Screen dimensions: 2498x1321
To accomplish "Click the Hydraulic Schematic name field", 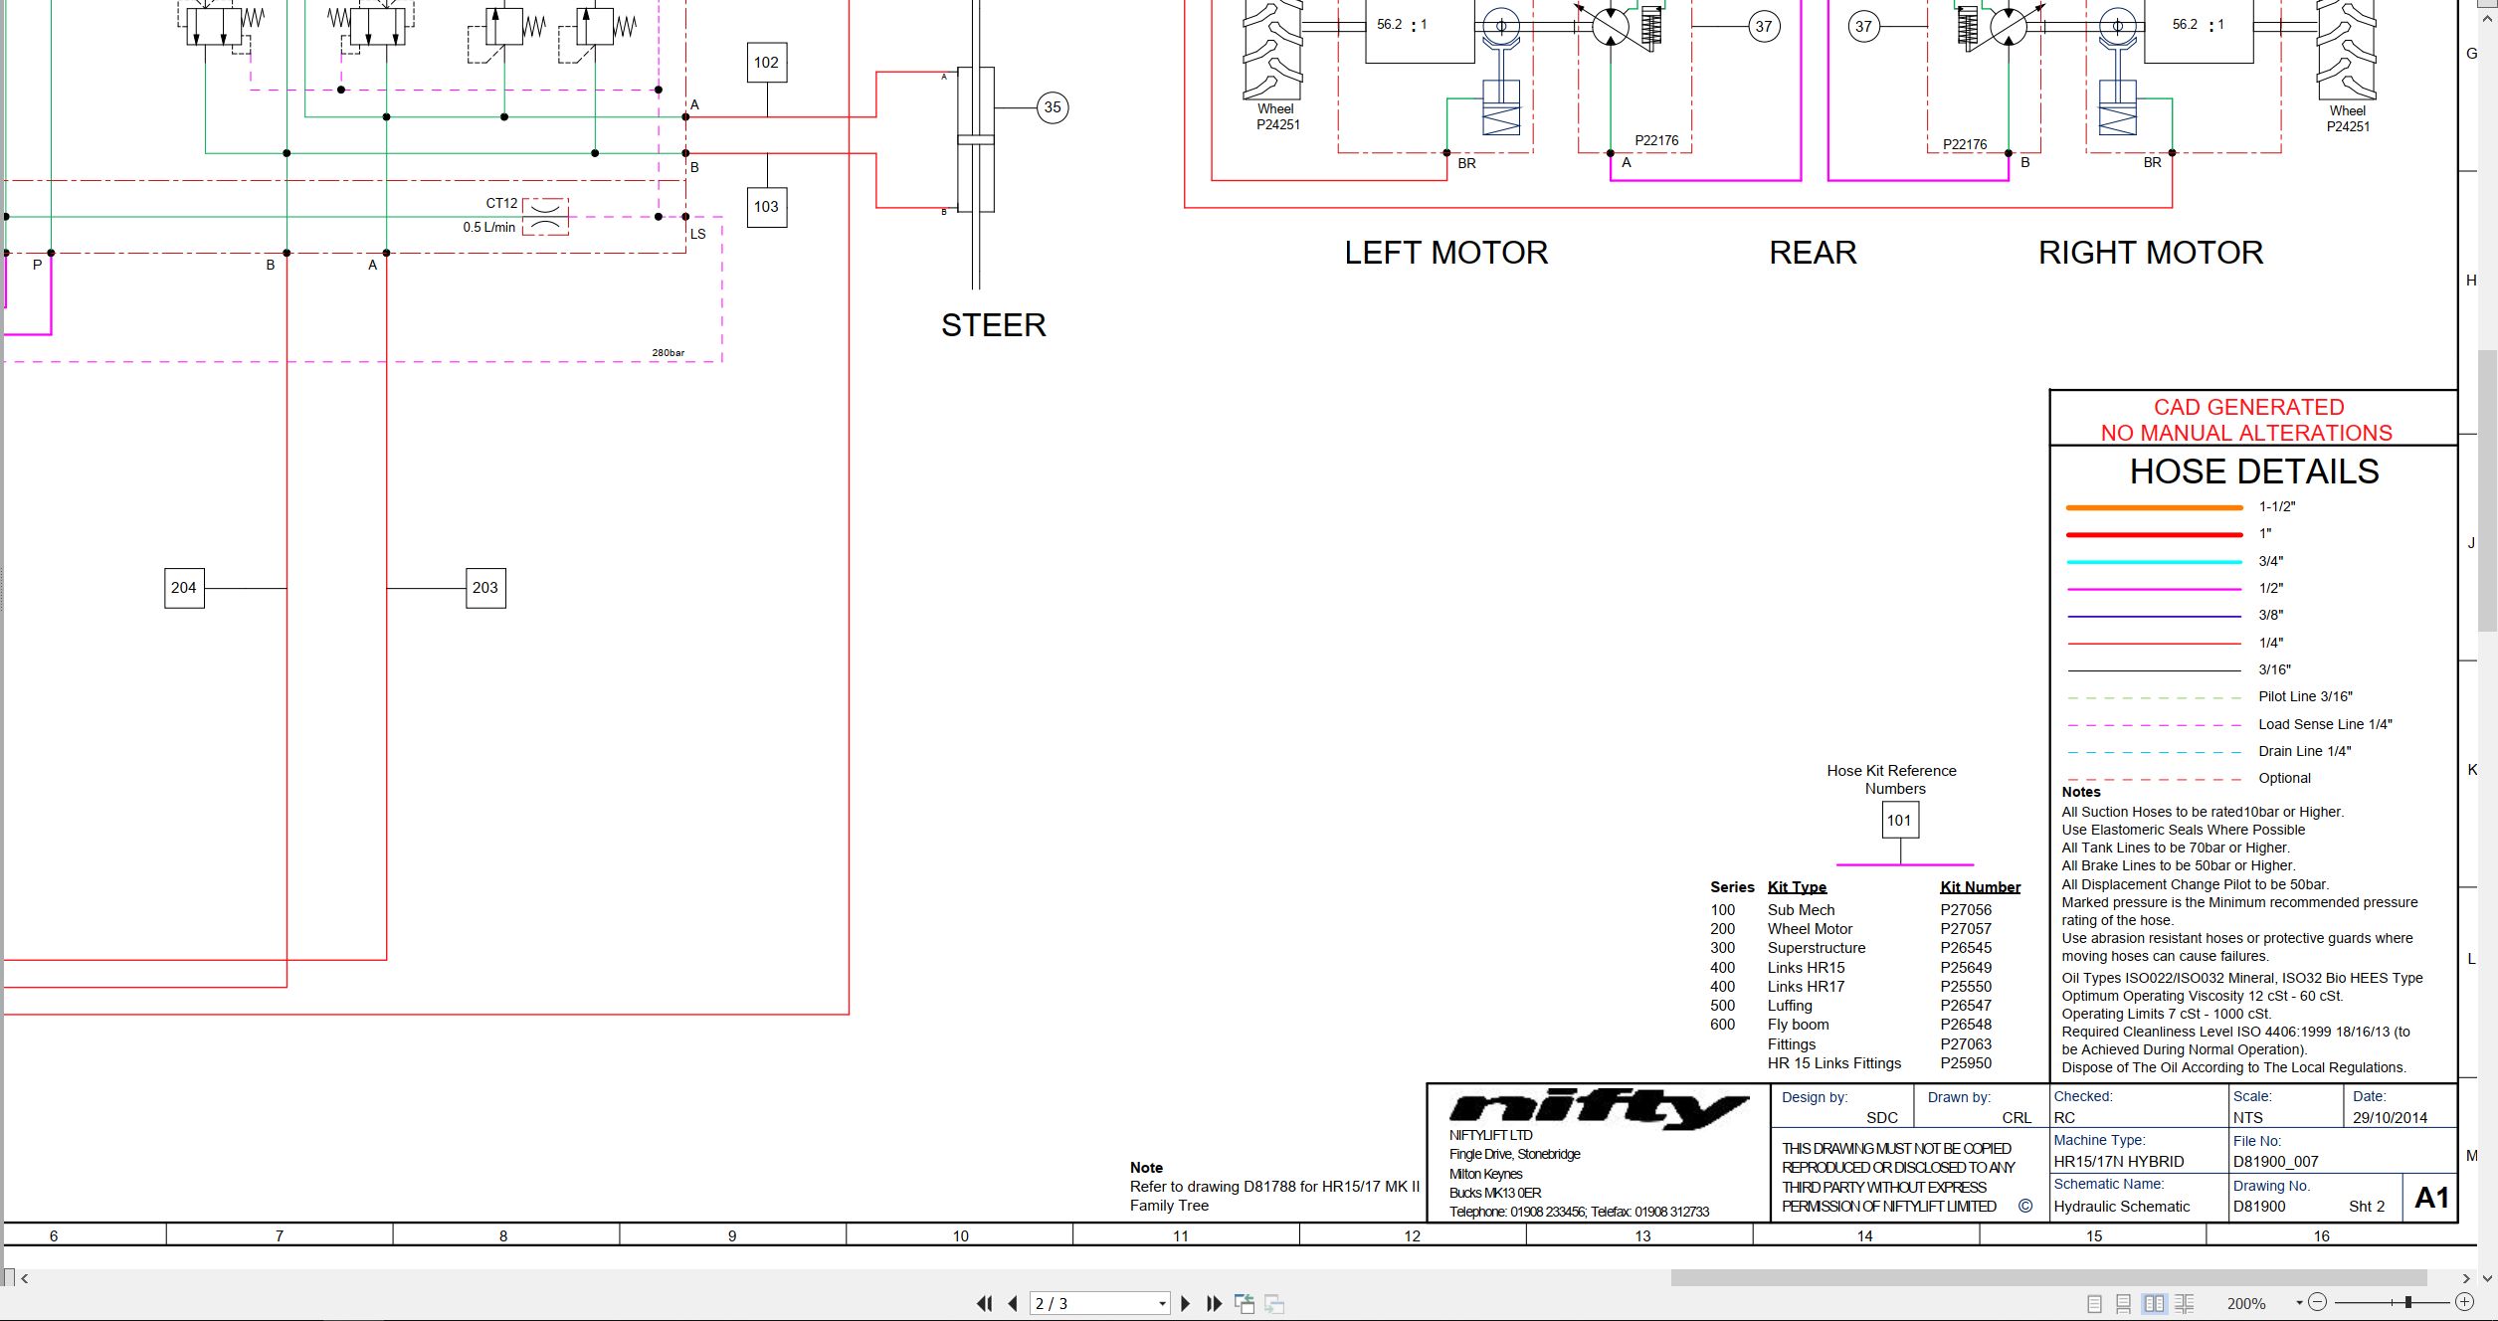I will tap(2122, 1207).
